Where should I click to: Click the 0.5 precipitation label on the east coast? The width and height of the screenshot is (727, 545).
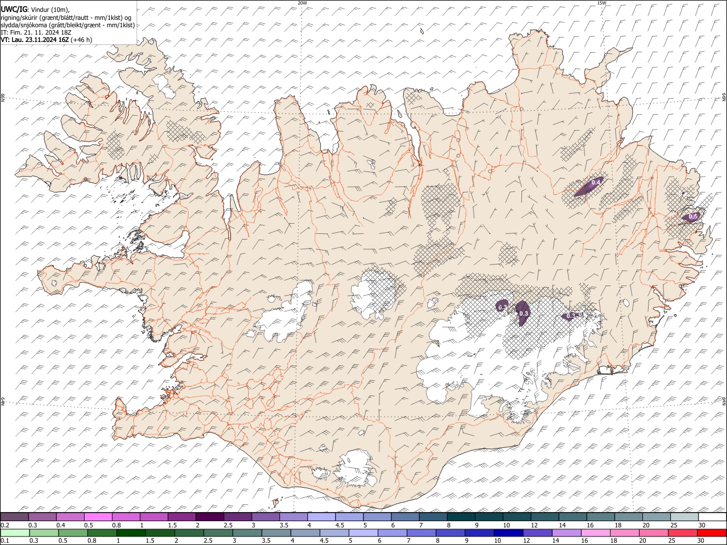coord(693,216)
